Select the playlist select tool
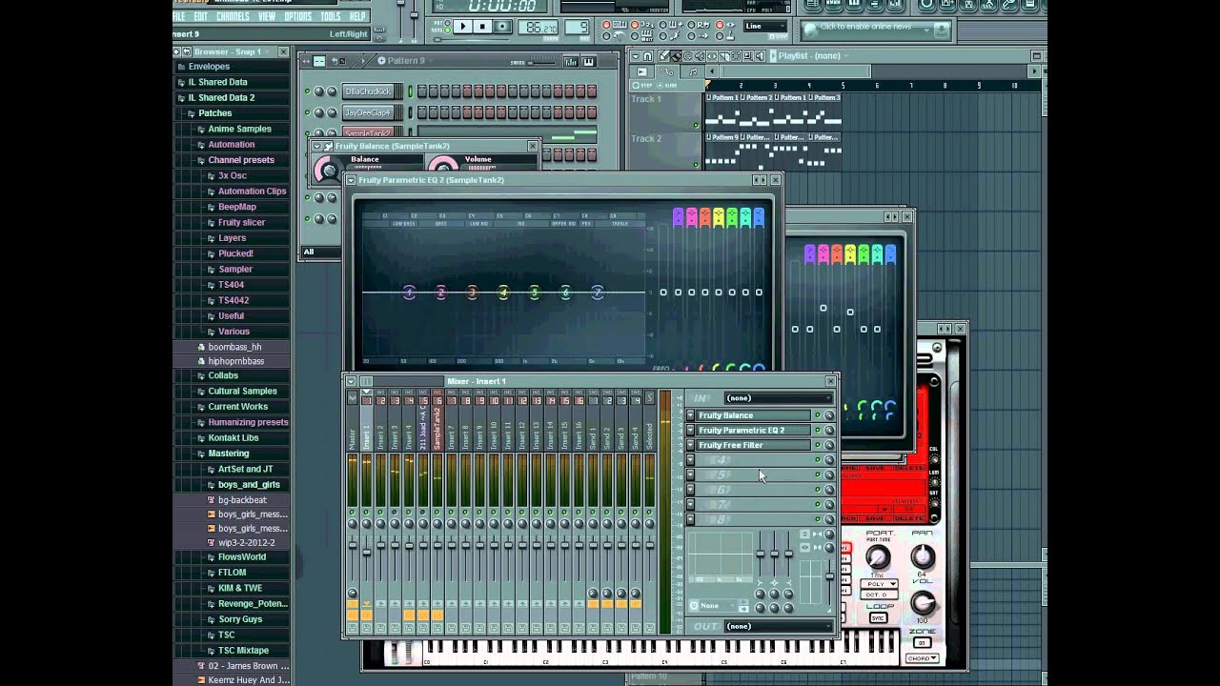The height and width of the screenshot is (686, 1220). 736,56
